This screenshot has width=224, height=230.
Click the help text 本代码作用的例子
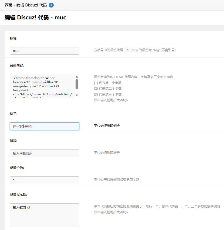[x=107, y=126]
